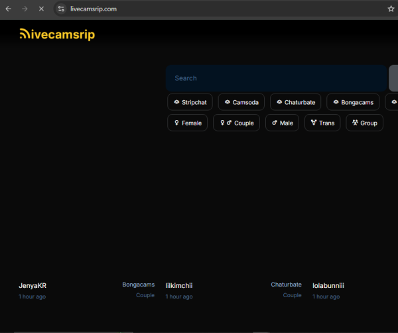Select the Group category filter
This screenshot has height=333, width=398.
click(x=364, y=123)
